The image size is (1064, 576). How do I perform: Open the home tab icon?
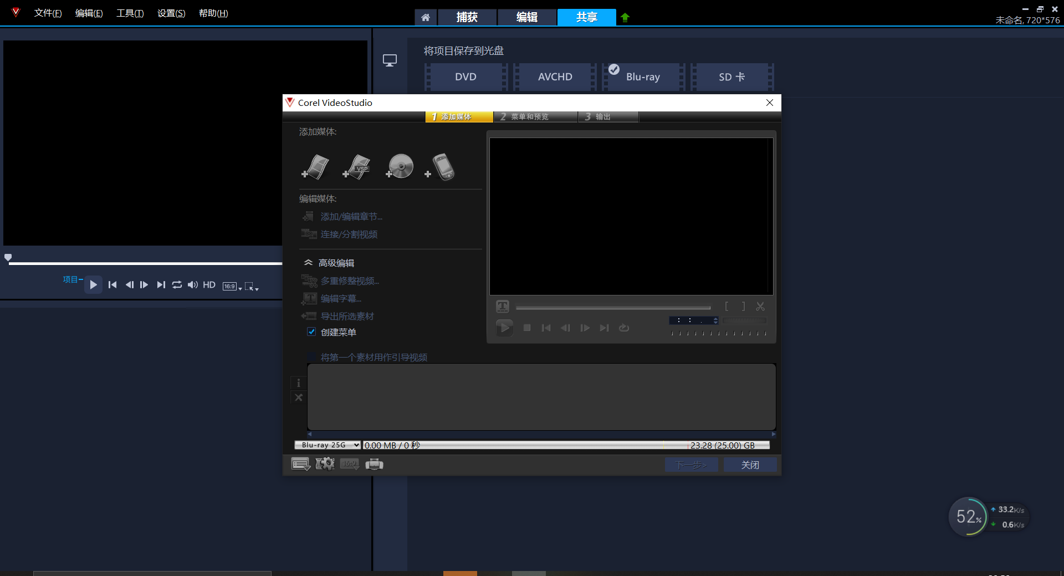pyautogui.click(x=426, y=17)
